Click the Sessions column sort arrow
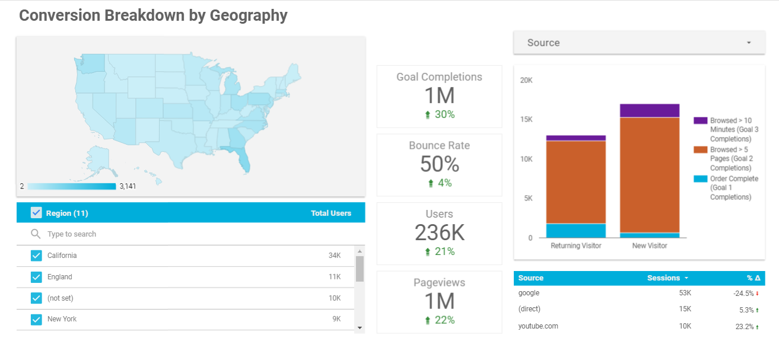The image size is (779, 341). pos(686,278)
